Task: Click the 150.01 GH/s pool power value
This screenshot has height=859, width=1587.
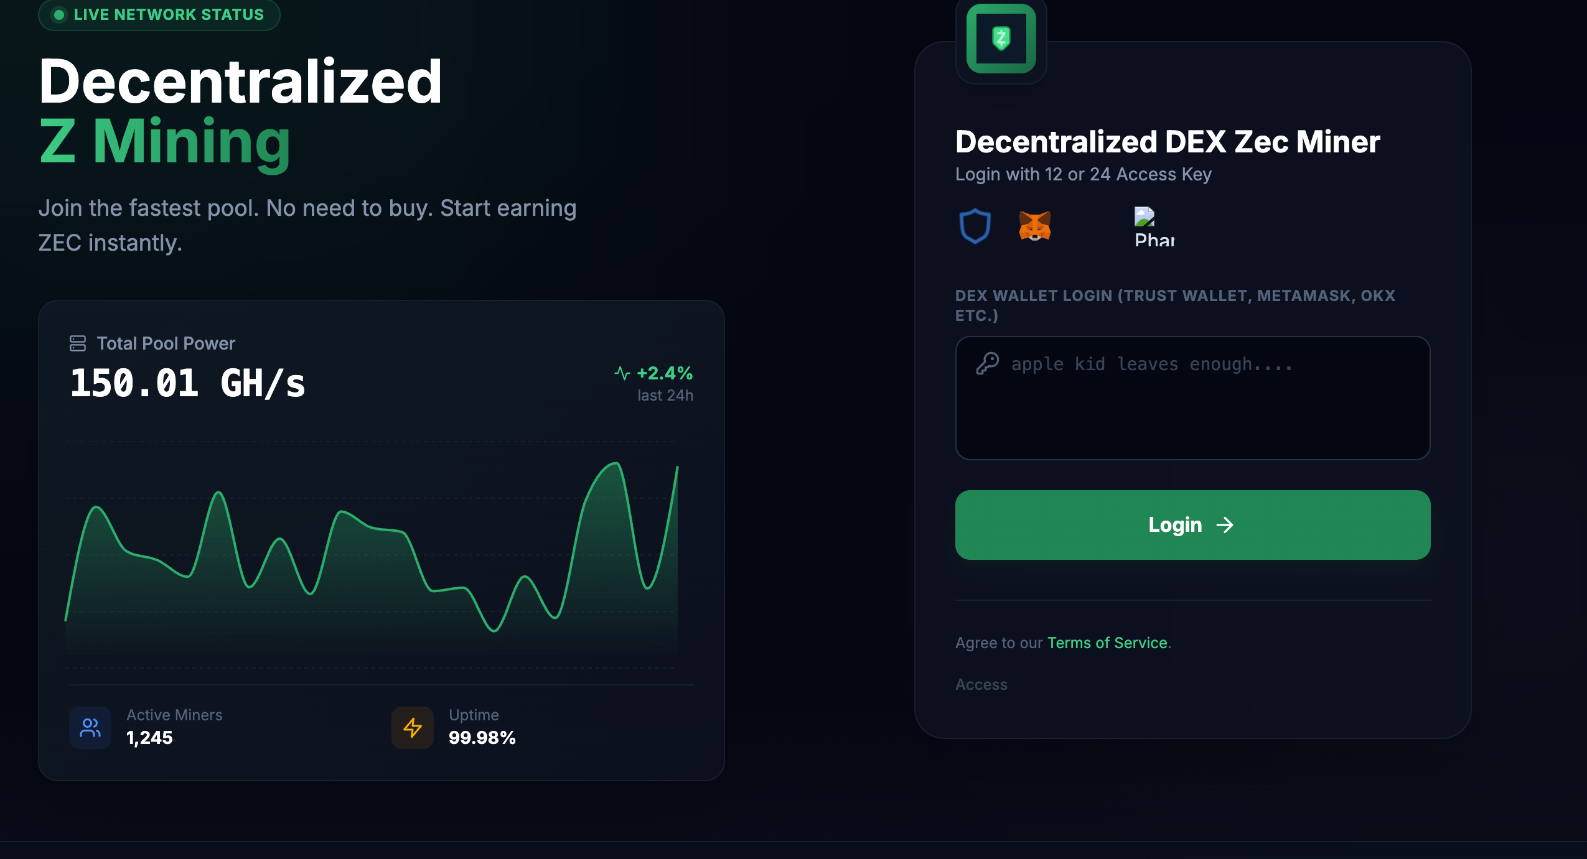Action: point(187,383)
